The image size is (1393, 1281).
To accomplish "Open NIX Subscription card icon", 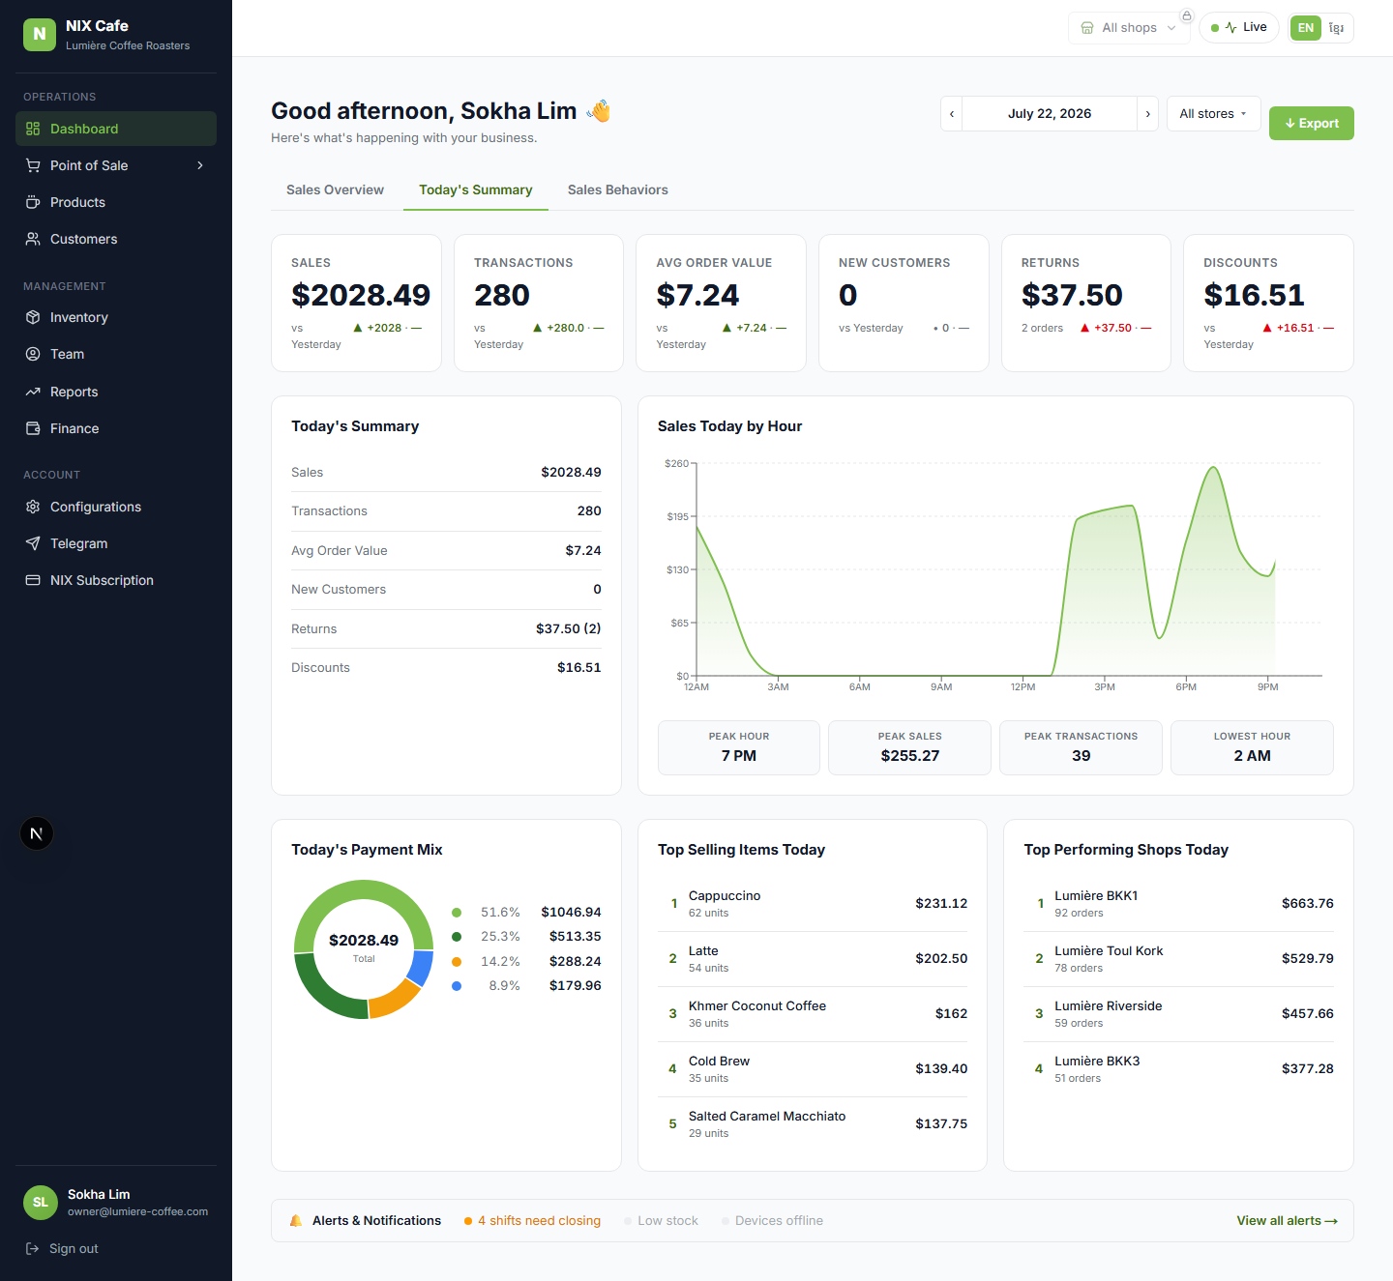I will coord(33,580).
